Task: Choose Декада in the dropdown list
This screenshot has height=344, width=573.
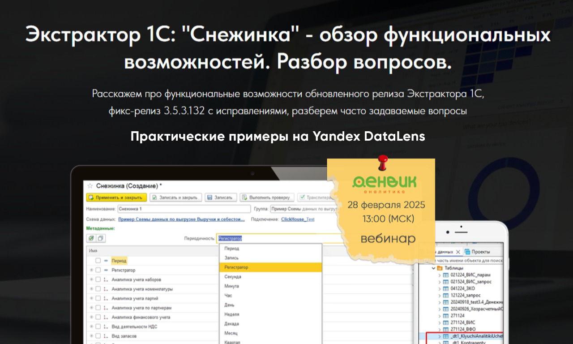Action: (x=270, y=323)
